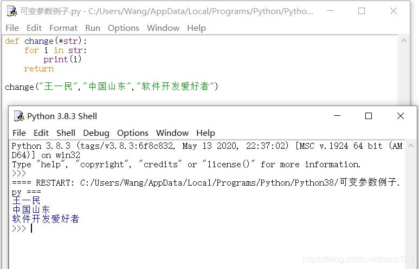Open Help menu in Python Shell window
This screenshot has width=419, height=269.
pos(205,133)
